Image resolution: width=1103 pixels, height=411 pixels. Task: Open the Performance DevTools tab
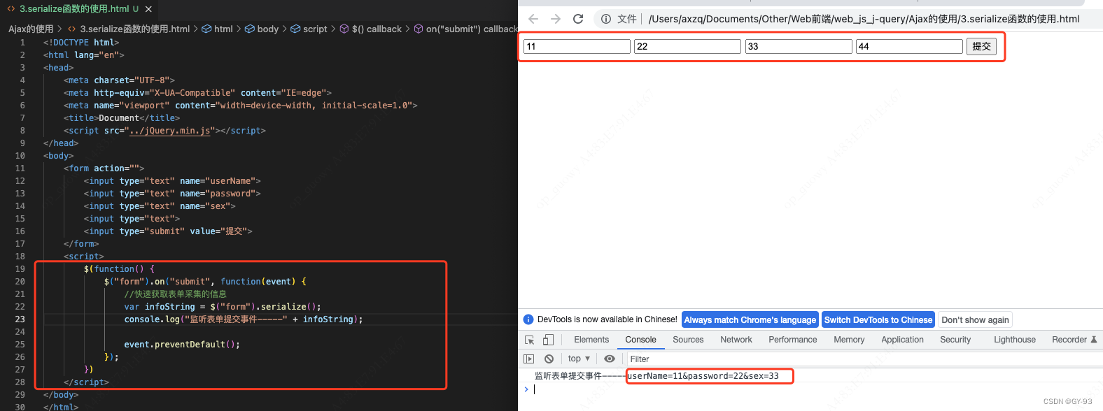coord(793,340)
